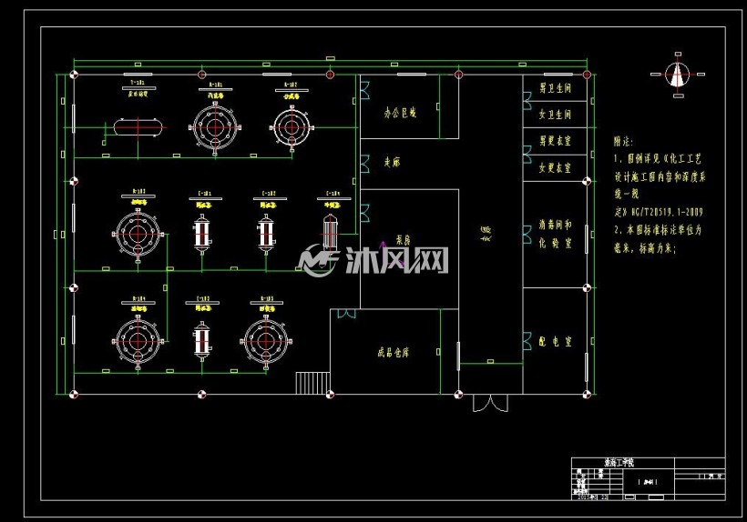Select the 附注 notes heading text
The height and width of the screenshot is (522, 747).
[624, 142]
